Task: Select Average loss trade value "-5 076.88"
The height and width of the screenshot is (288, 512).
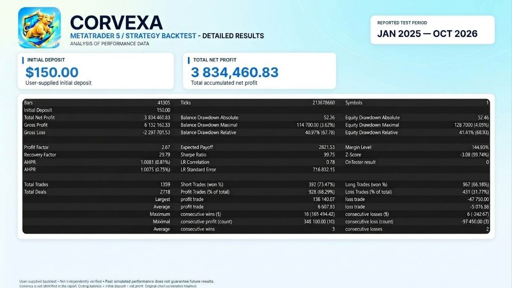Action: point(479,207)
